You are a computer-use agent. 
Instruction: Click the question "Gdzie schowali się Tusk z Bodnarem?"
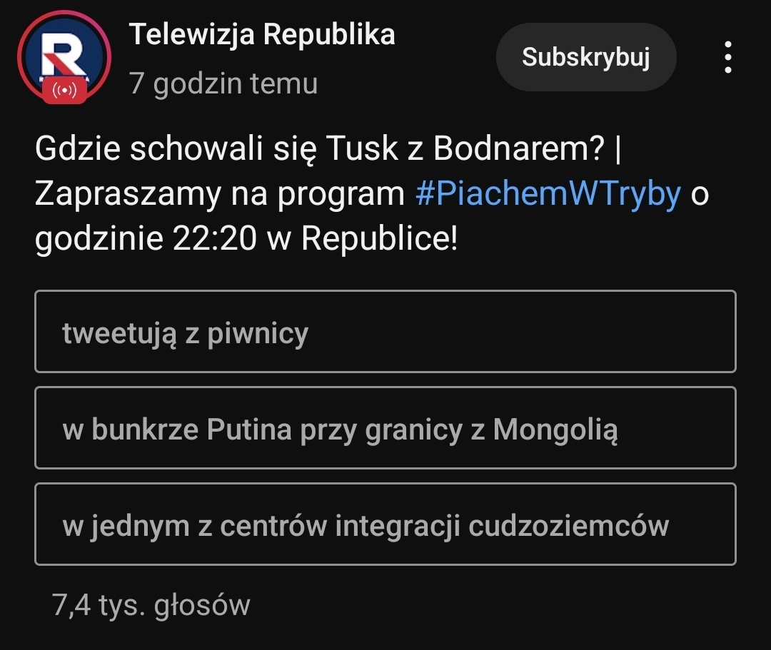[320, 148]
